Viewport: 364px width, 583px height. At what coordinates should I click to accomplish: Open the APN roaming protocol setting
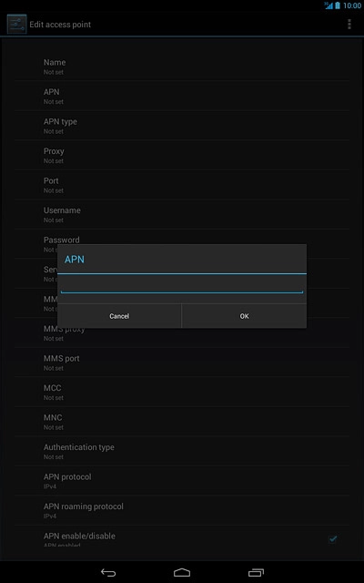coord(182,510)
